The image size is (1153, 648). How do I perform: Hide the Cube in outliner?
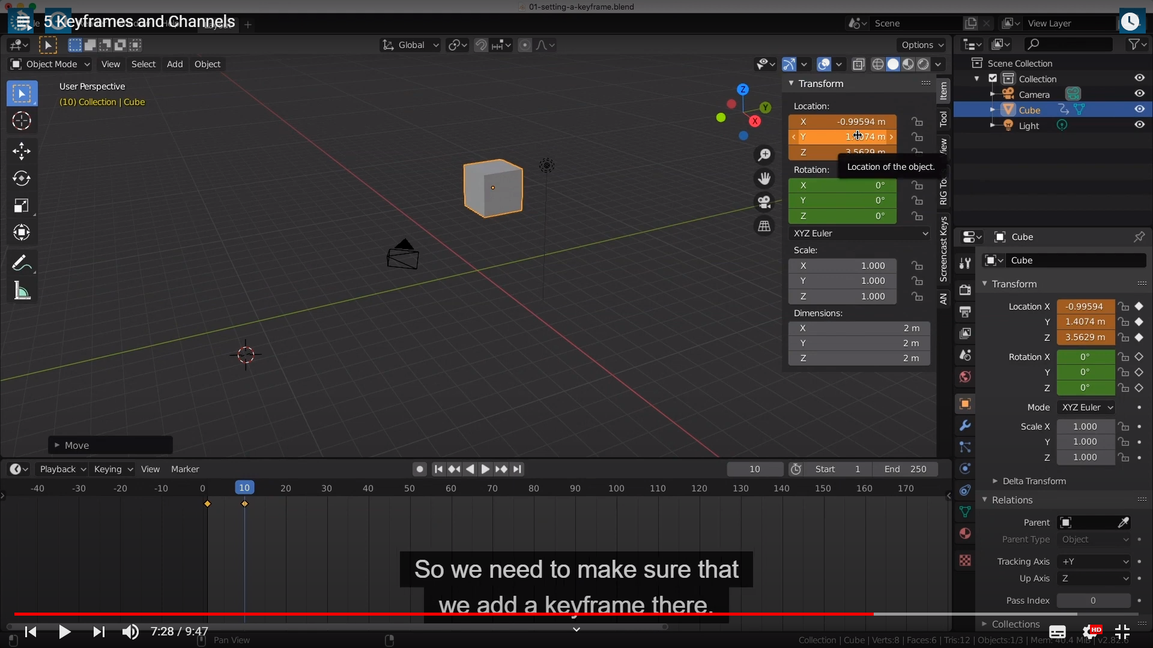tap(1139, 109)
